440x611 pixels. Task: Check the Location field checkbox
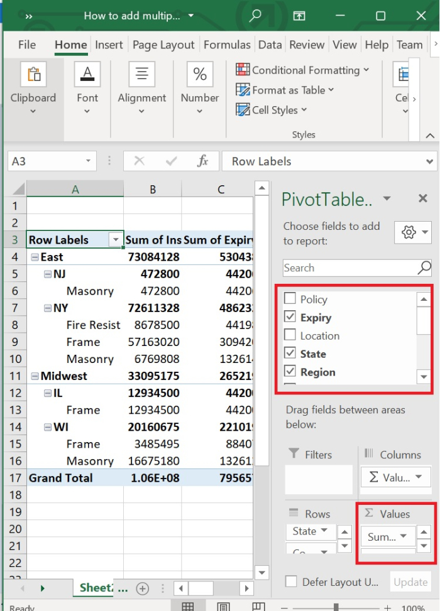290,336
